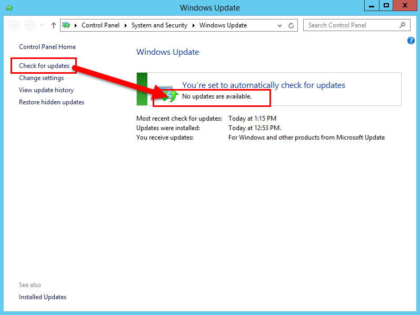Viewport: 420px width, 315px height.
Task: Open Control Panel Home
Action: [x=47, y=47]
